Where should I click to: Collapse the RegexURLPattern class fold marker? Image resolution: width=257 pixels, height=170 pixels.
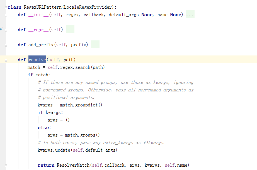coord(6,8)
